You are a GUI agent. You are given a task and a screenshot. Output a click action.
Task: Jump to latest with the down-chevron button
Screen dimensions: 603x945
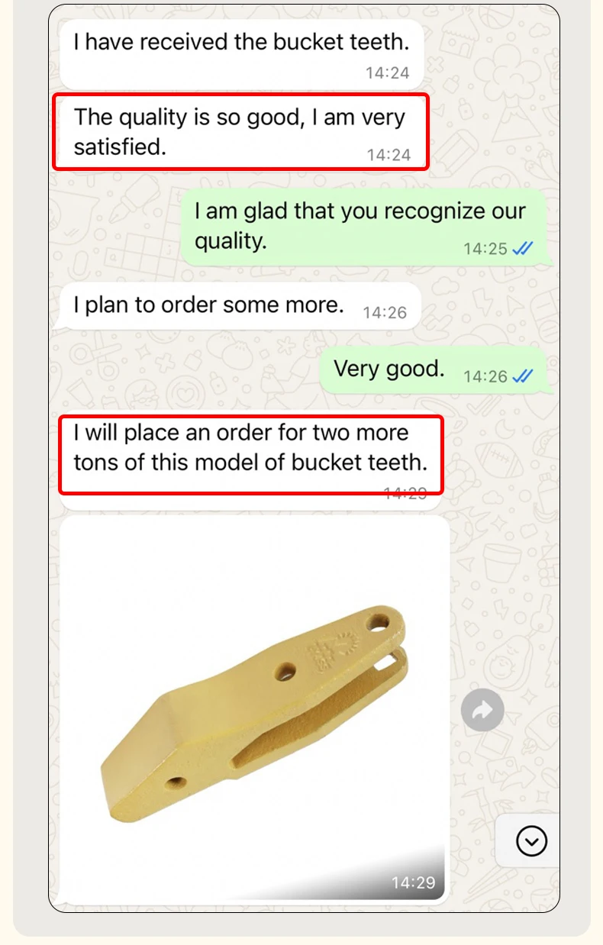(x=531, y=841)
